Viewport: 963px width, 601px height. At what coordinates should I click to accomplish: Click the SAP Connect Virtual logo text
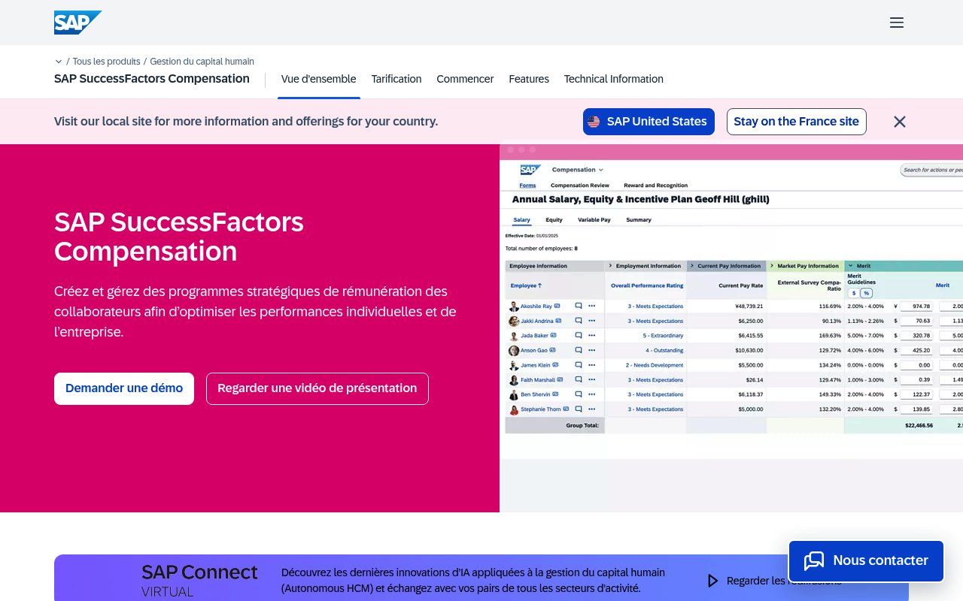[199, 581]
